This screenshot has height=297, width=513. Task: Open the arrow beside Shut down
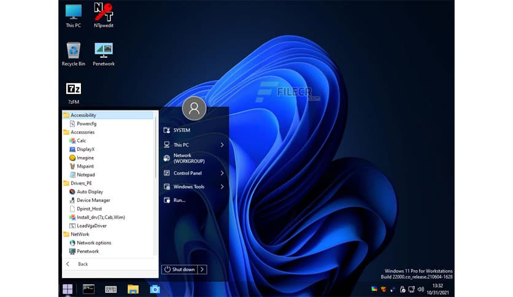(202, 269)
